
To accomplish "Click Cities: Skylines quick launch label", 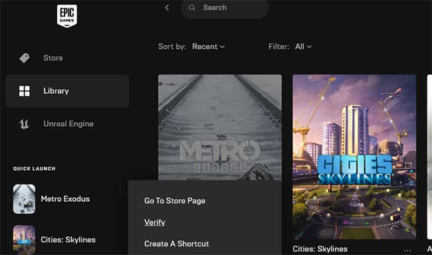I will [x=68, y=240].
